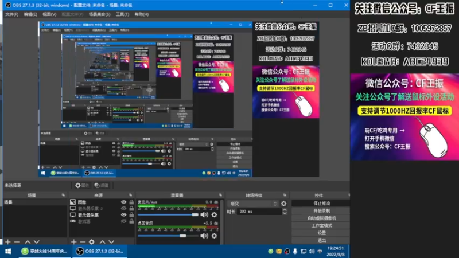The width and height of the screenshot is (459, 258).
Task: Open the 场景集合(S) menu
Action: coord(99,14)
